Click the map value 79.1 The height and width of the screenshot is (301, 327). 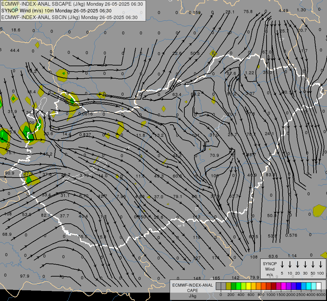(x=177, y=196)
